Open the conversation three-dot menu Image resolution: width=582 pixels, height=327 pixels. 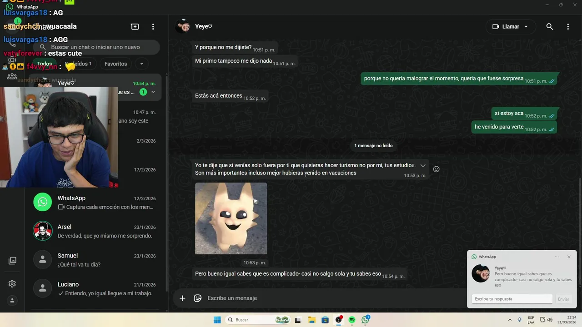pos(568,27)
